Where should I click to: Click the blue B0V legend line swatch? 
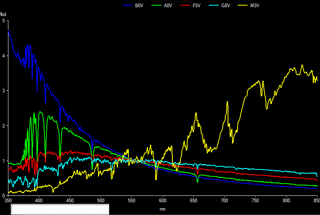pyautogui.click(x=128, y=6)
